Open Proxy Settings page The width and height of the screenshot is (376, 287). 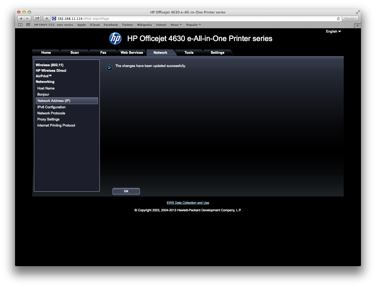48,119
